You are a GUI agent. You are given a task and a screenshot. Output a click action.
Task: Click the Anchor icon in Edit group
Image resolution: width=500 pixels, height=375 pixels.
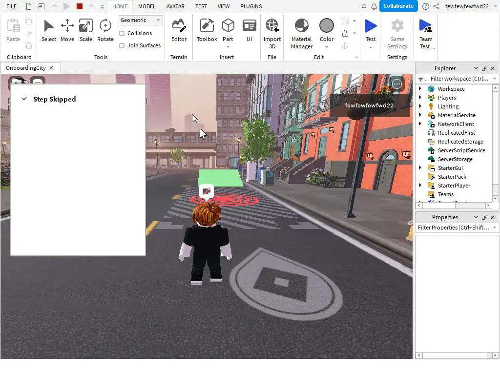click(x=345, y=46)
